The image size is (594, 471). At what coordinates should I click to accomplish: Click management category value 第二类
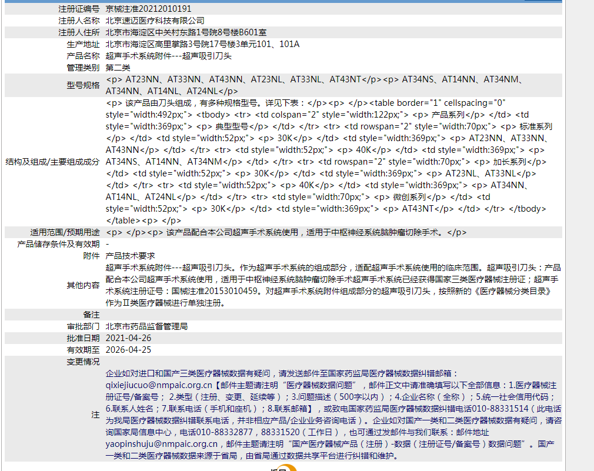click(118, 68)
